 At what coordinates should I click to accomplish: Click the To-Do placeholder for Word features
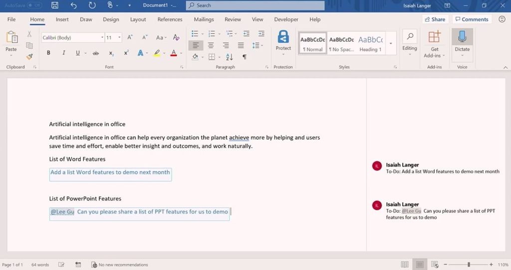click(x=110, y=175)
